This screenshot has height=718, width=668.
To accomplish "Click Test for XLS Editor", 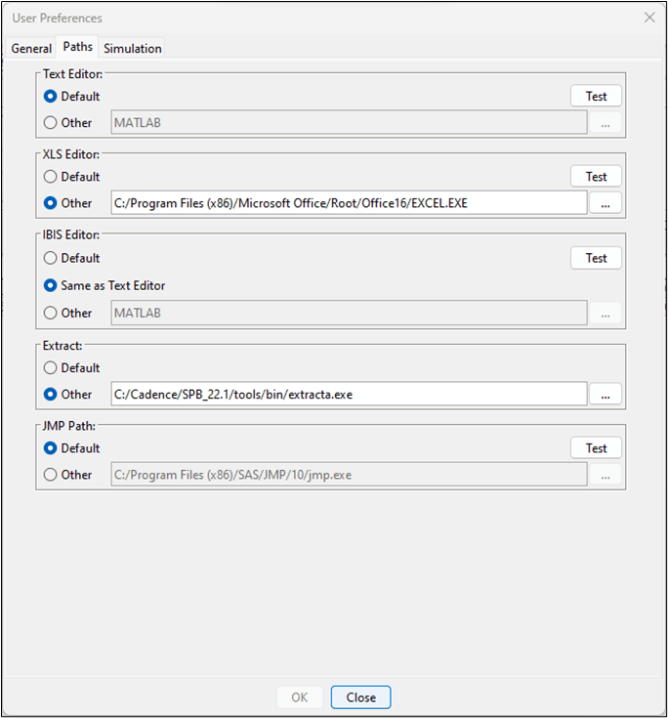I will coord(596,177).
